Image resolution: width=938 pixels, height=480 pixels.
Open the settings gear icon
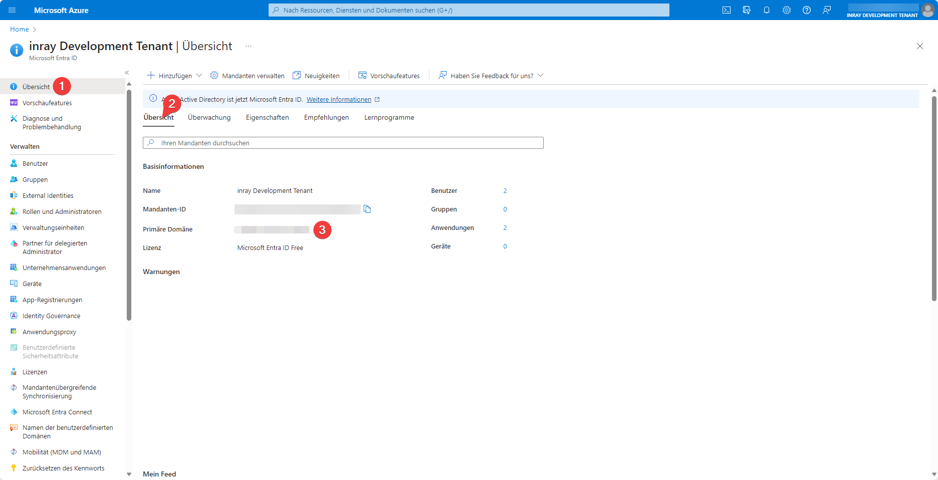coord(786,10)
